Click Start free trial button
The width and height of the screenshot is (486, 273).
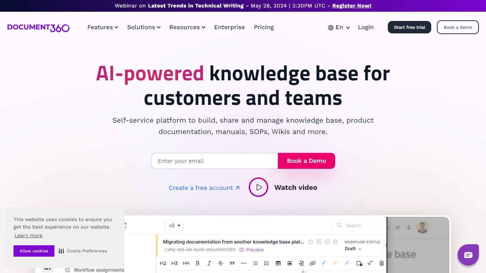410,27
